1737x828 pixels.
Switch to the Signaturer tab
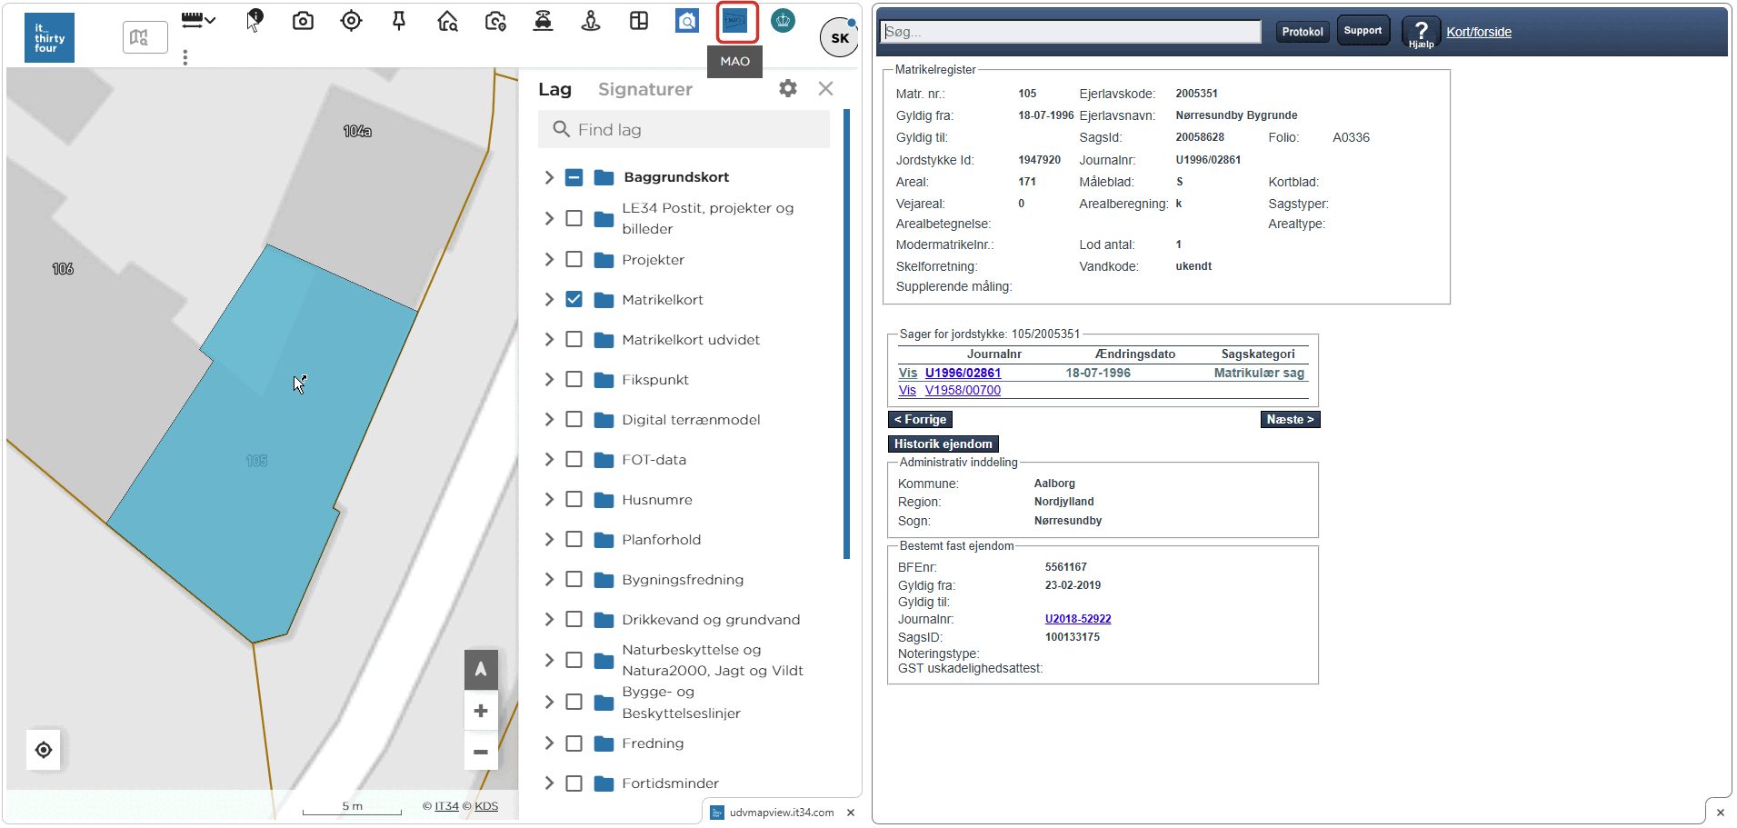coord(645,89)
